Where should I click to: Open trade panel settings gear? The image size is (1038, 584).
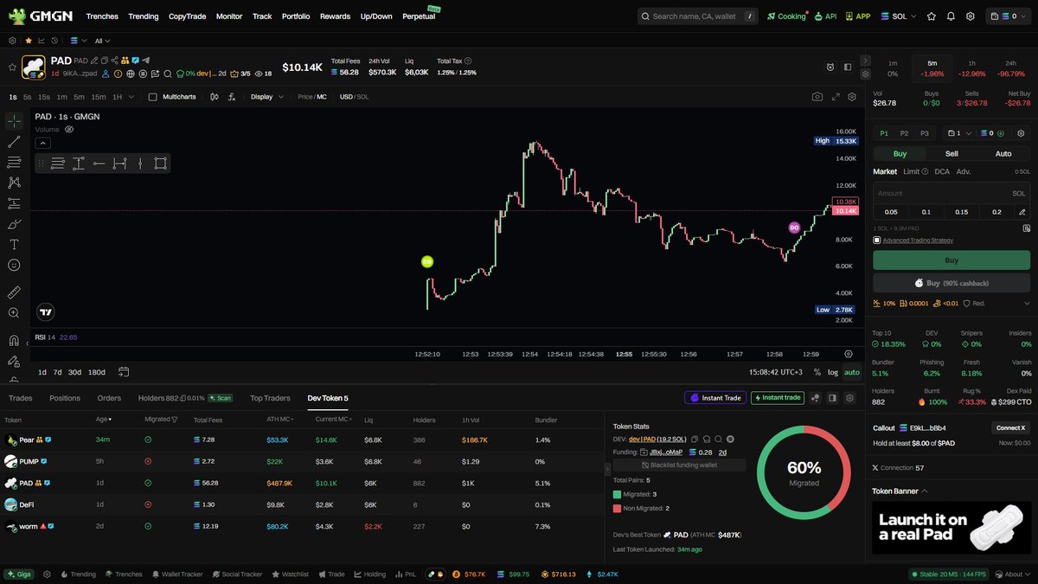coord(1021,133)
